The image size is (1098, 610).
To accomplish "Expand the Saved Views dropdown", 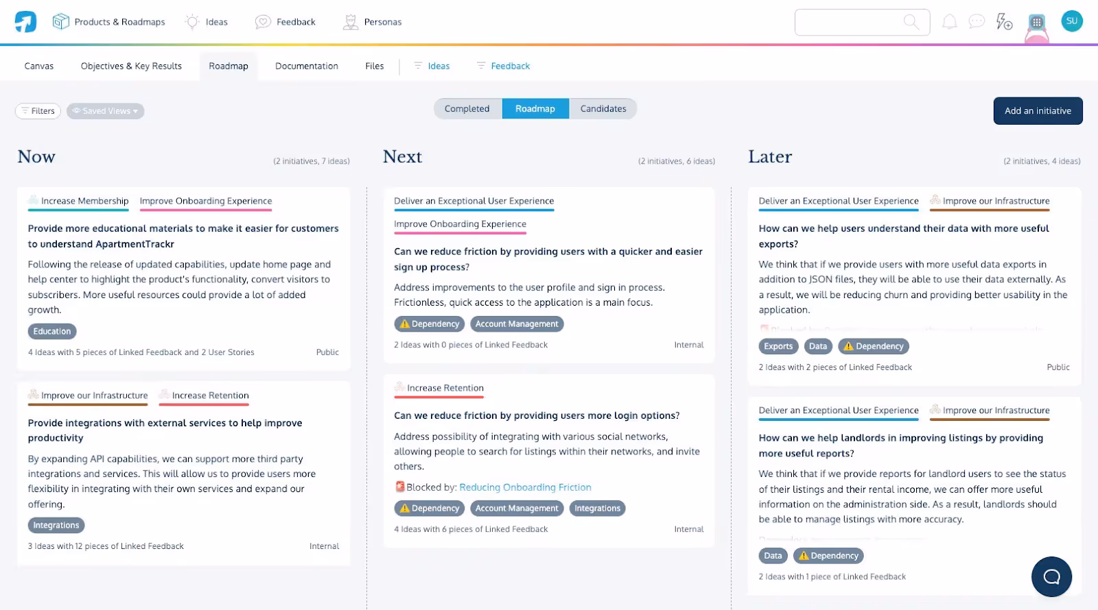I will pyautogui.click(x=105, y=111).
